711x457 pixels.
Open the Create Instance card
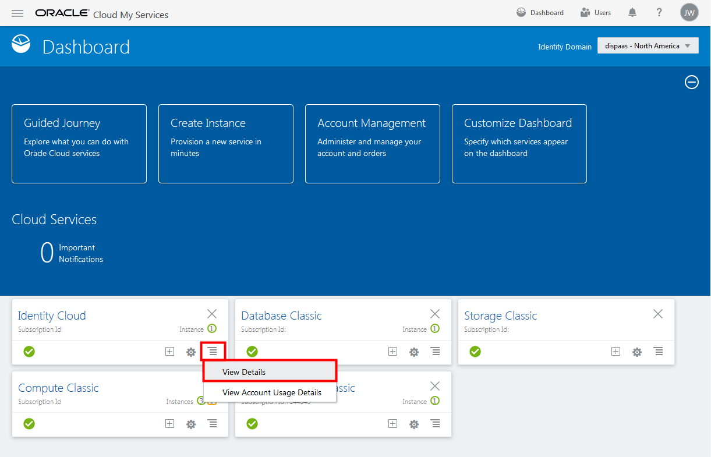point(226,143)
